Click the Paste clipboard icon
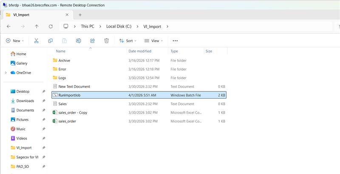The height and width of the screenshot is (174, 340). point(65,41)
